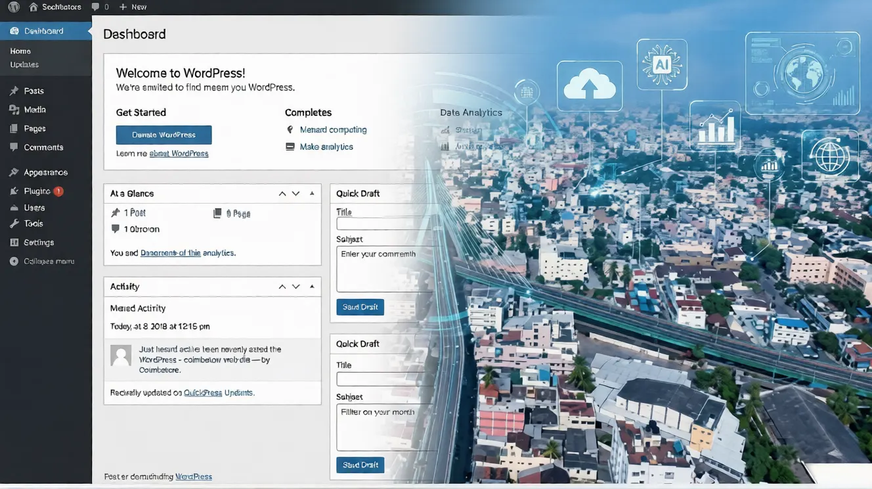872x489 pixels.
Task: Click the Posts pin icon in sidebar
Action: 14,91
